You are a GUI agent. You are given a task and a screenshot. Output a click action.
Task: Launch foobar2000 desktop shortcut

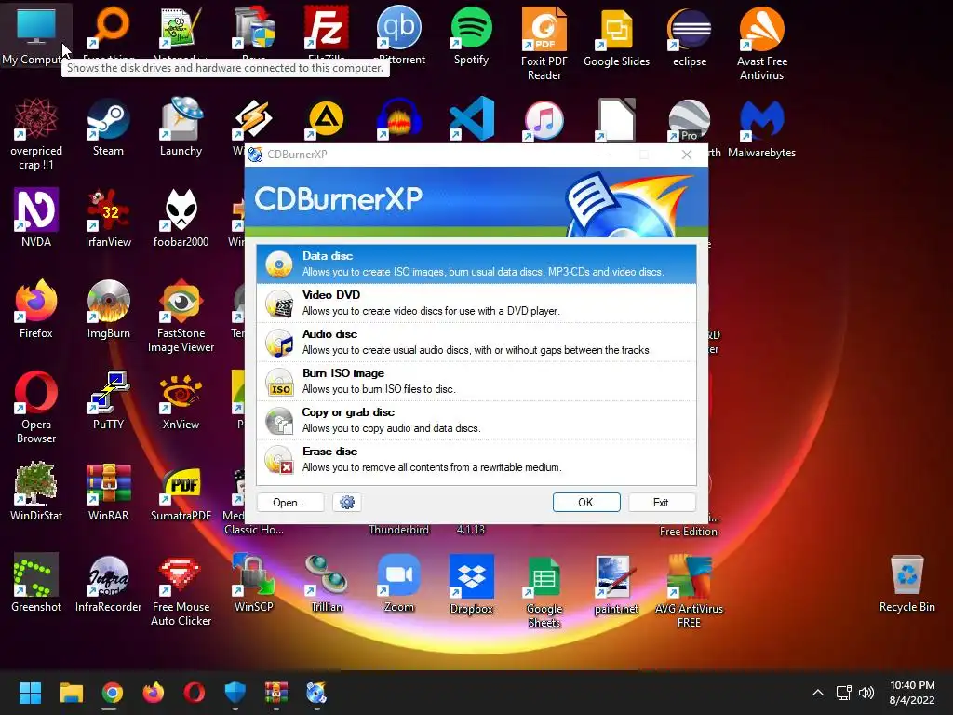point(181,218)
